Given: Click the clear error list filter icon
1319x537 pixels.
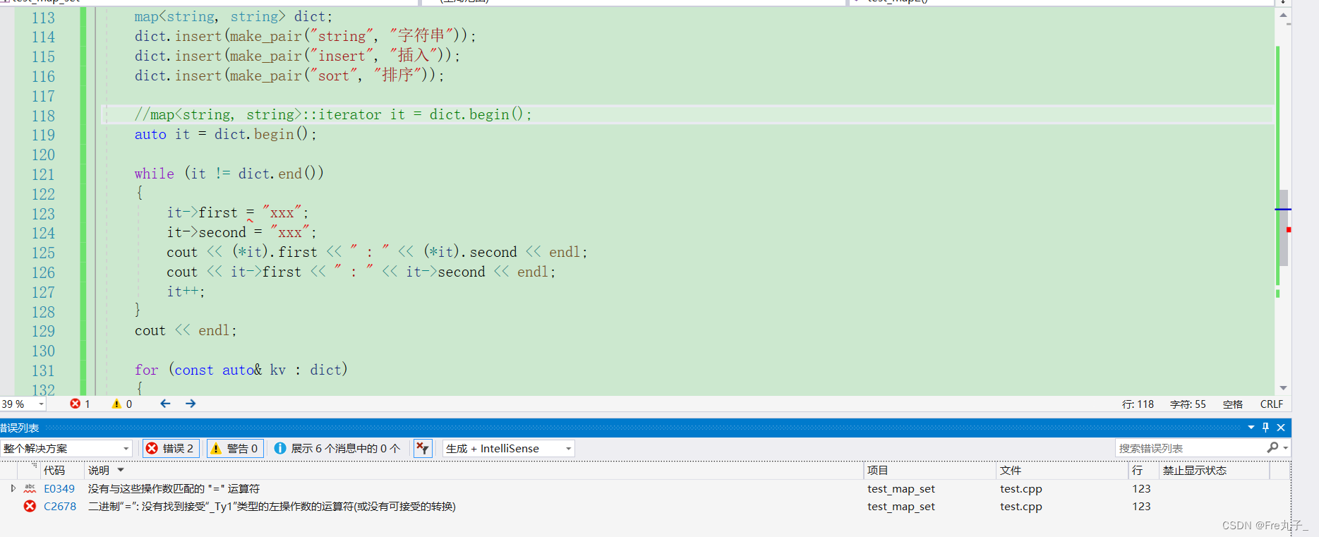Looking at the screenshot, I should [x=423, y=448].
